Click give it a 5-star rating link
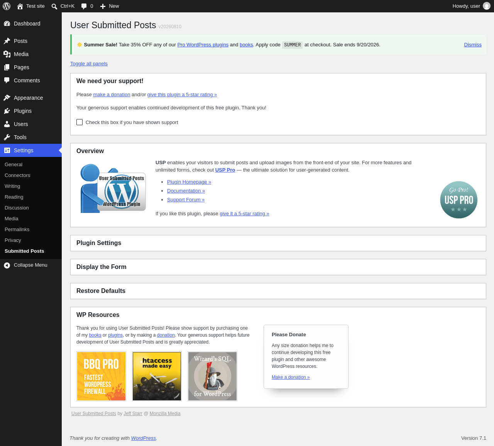494x446 pixels. tap(244, 214)
